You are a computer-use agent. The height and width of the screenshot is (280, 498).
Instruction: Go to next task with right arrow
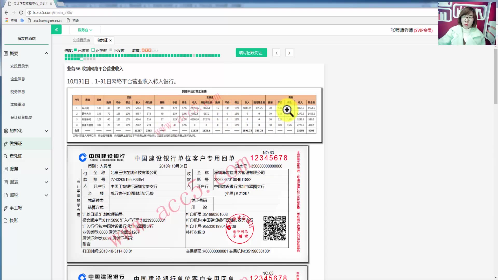[289, 53]
